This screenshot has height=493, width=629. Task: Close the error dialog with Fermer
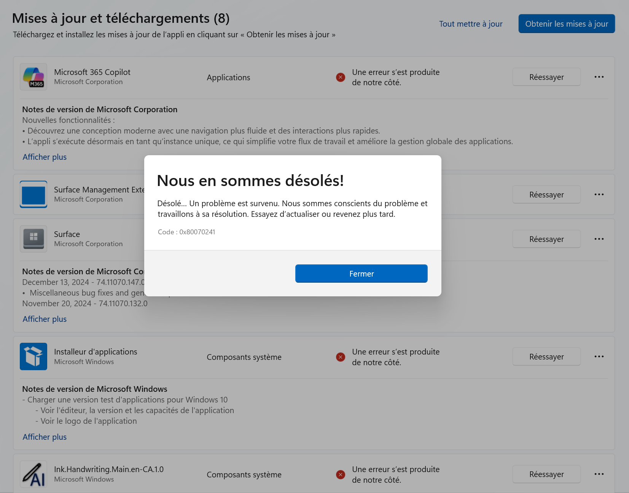coord(361,274)
